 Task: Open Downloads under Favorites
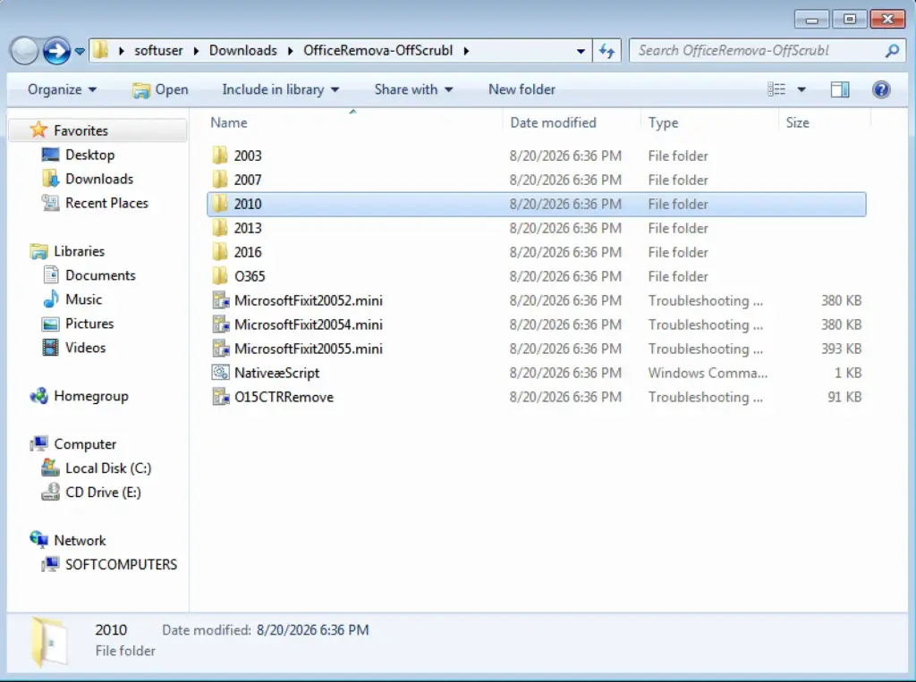point(98,179)
